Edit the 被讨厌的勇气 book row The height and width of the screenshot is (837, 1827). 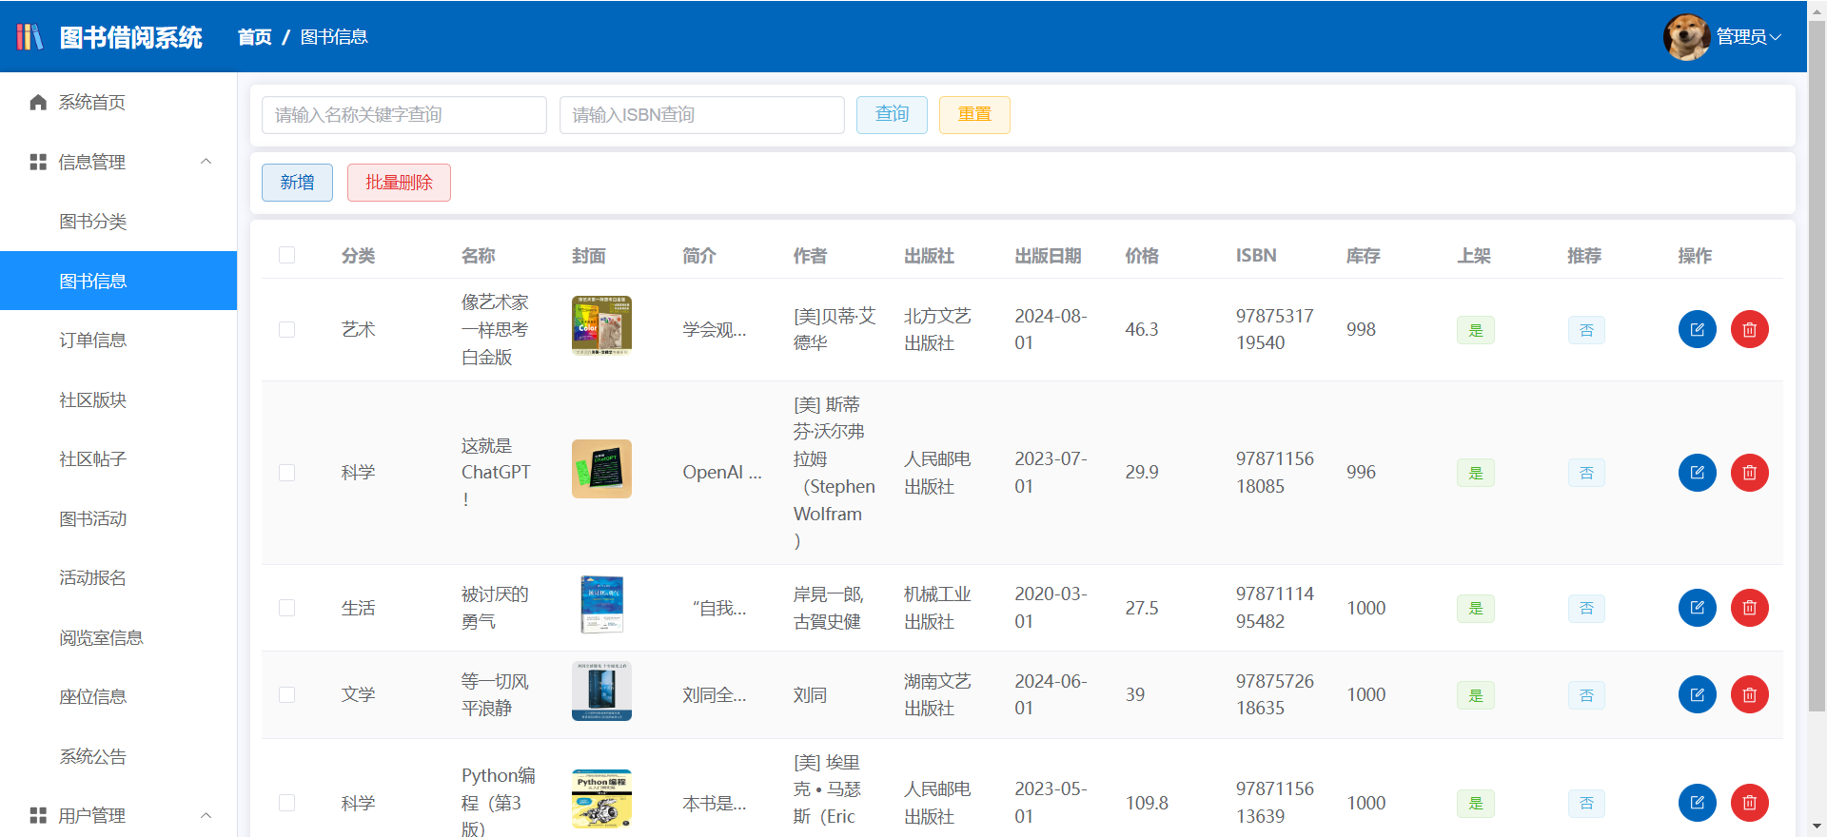click(x=1697, y=608)
